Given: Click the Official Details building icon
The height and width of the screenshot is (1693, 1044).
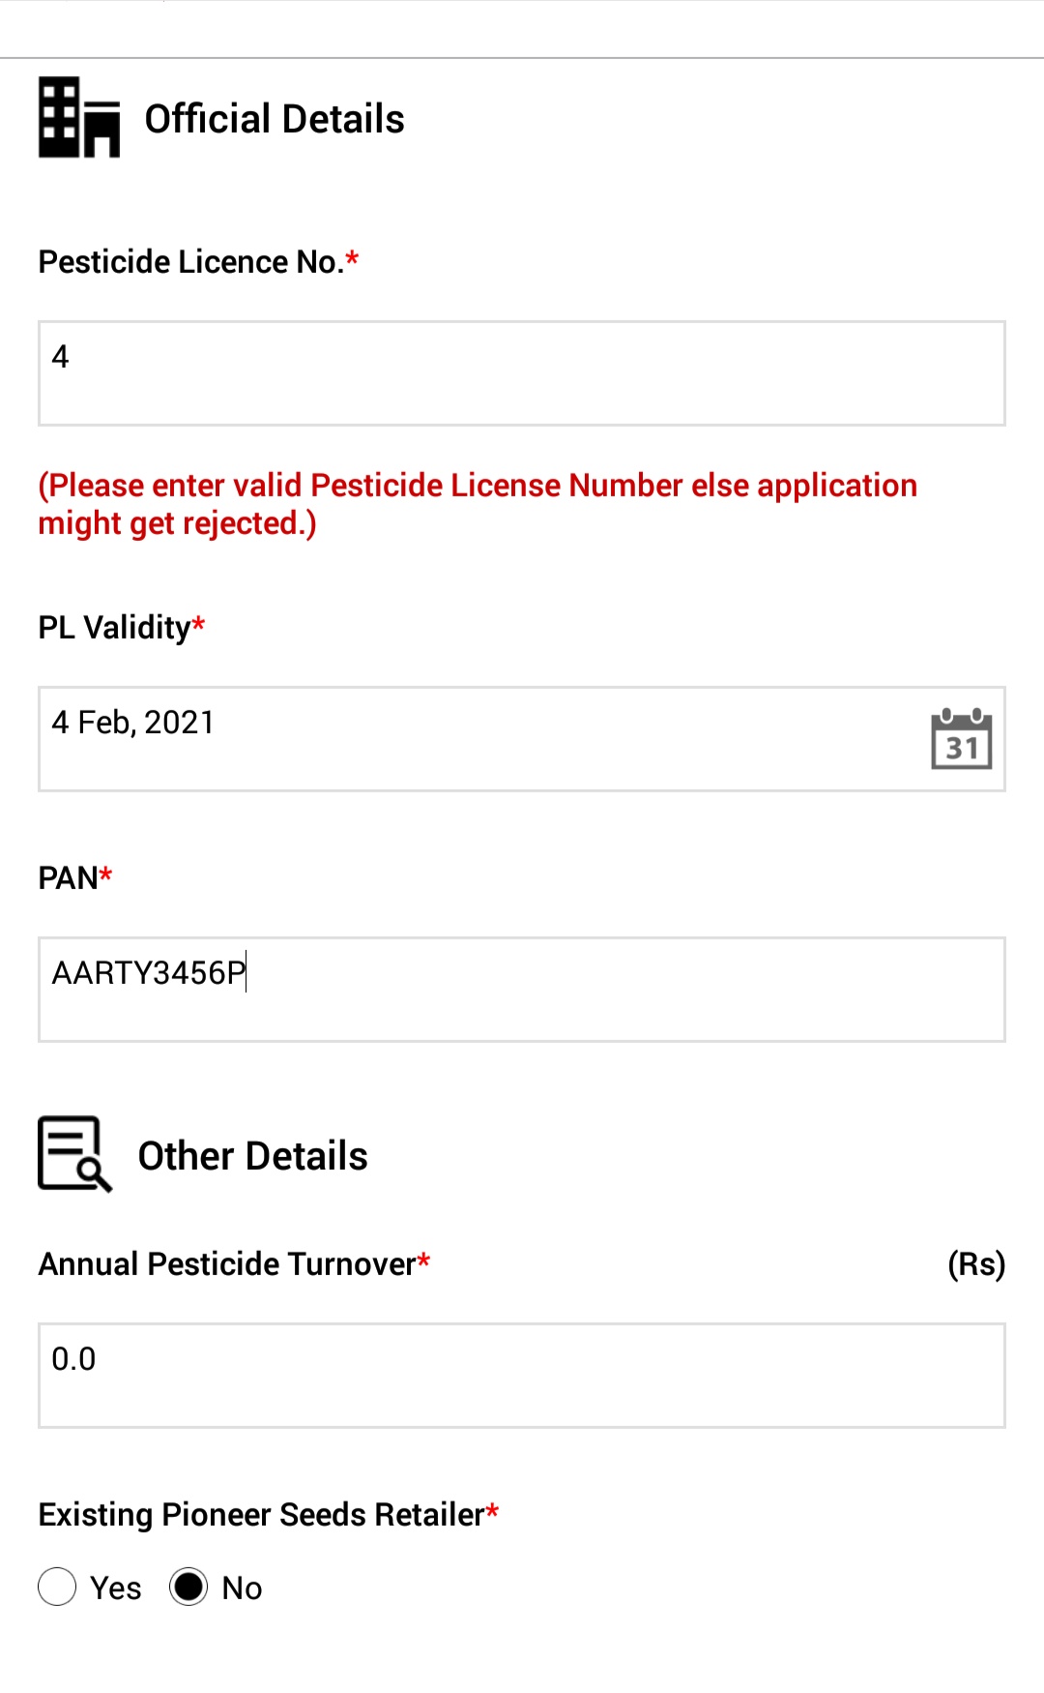Looking at the screenshot, I should coord(79,117).
